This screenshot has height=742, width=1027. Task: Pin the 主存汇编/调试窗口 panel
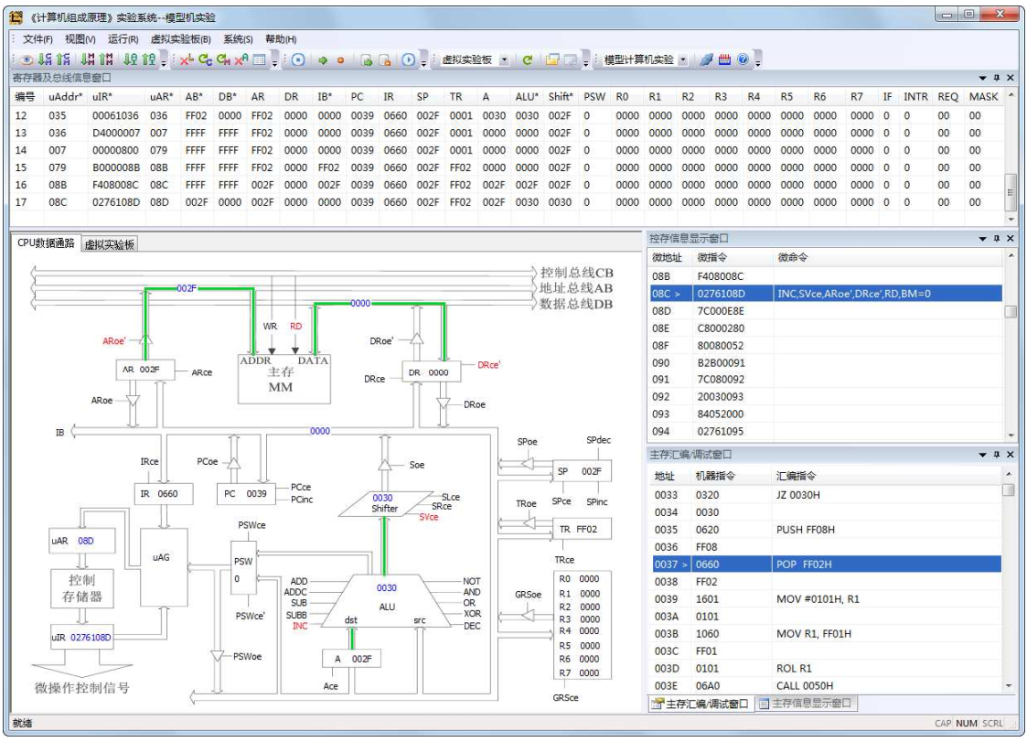(997, 455)
